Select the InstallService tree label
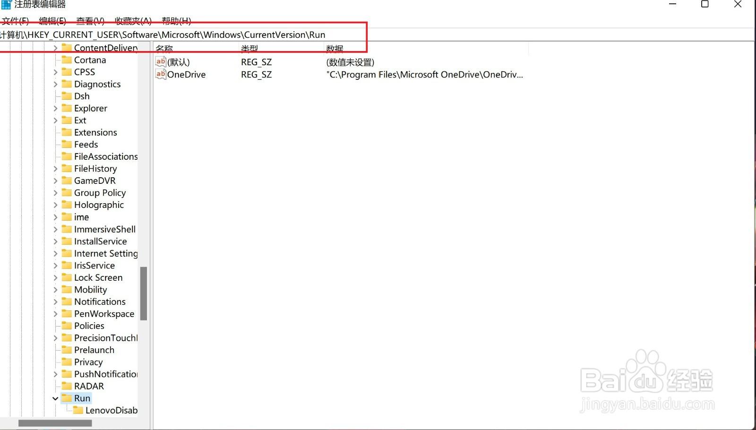Screen dimensions: 756x430 (100, 241)
